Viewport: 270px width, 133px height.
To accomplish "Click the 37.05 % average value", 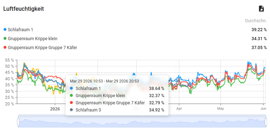I will point(259,48).
